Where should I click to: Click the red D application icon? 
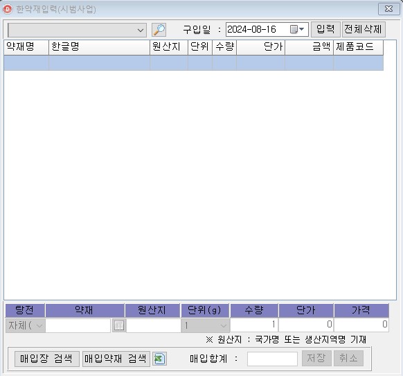click(7, 9)
